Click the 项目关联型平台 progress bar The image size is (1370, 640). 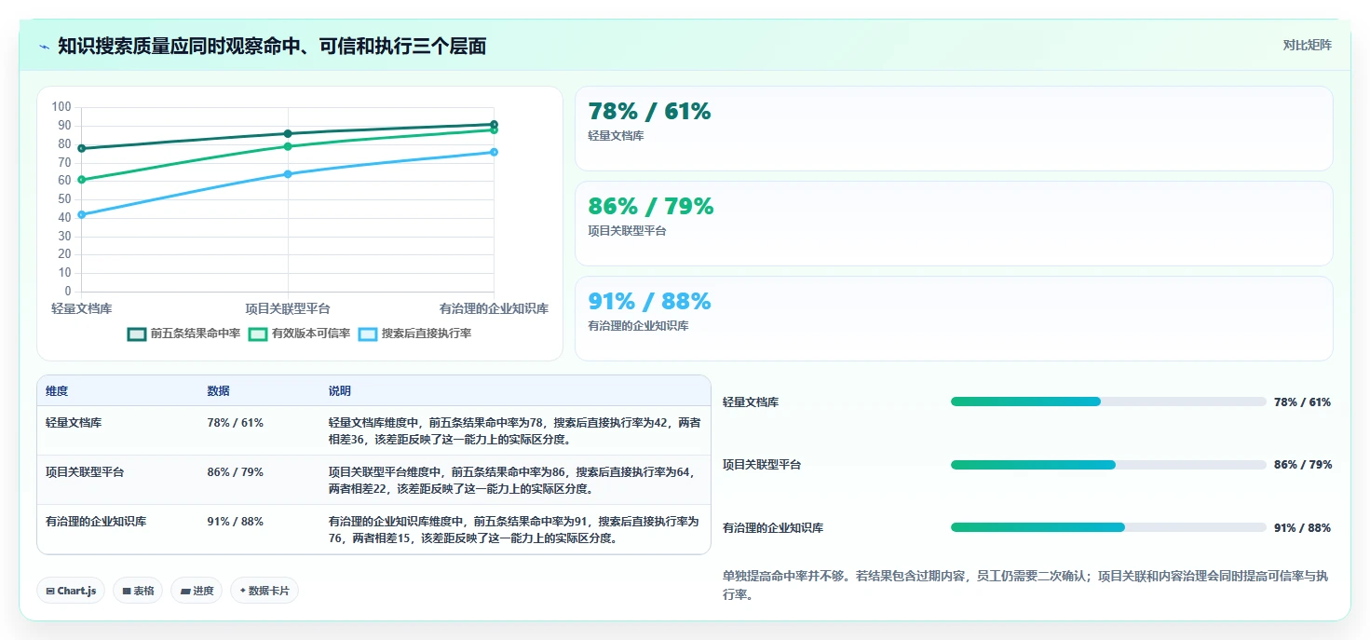(x=1108, y=465)
